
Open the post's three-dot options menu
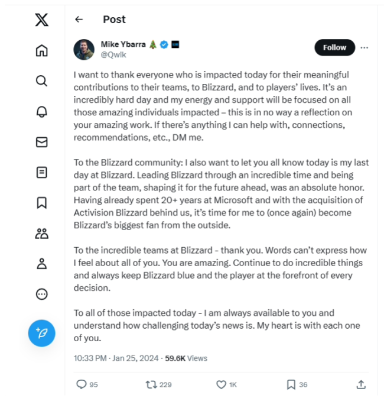point(365,47)
